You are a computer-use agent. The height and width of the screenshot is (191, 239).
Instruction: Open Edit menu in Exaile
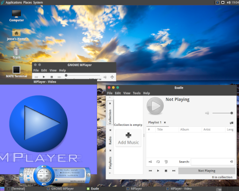[118, 93]
